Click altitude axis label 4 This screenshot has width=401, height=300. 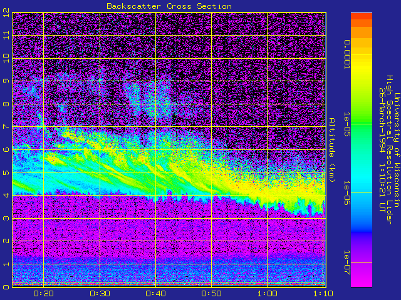6,195
